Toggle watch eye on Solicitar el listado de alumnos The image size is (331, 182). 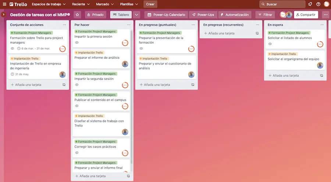[x=270, y=44]
